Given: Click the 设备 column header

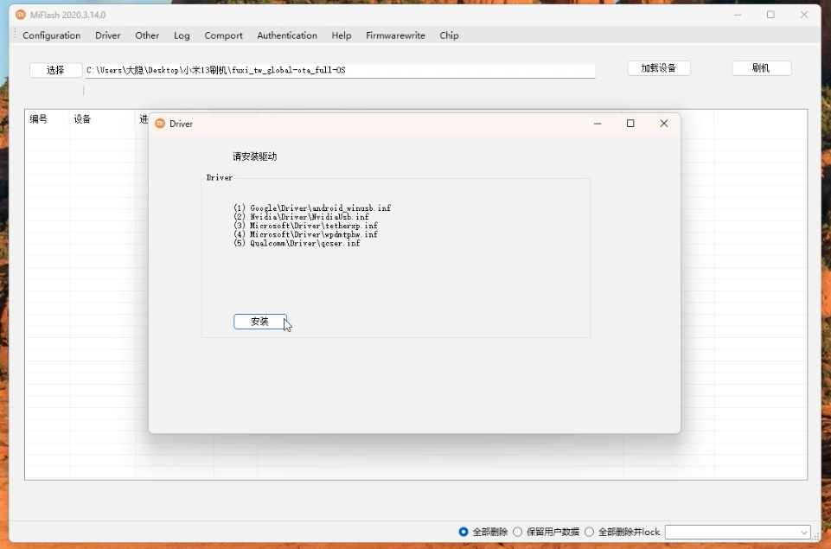Looking at the screenshot, I should 102,119.
